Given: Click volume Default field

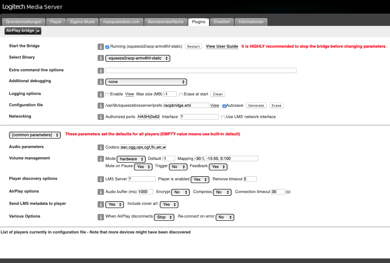Looking at the screenshot, I should (x=168, y=159).
